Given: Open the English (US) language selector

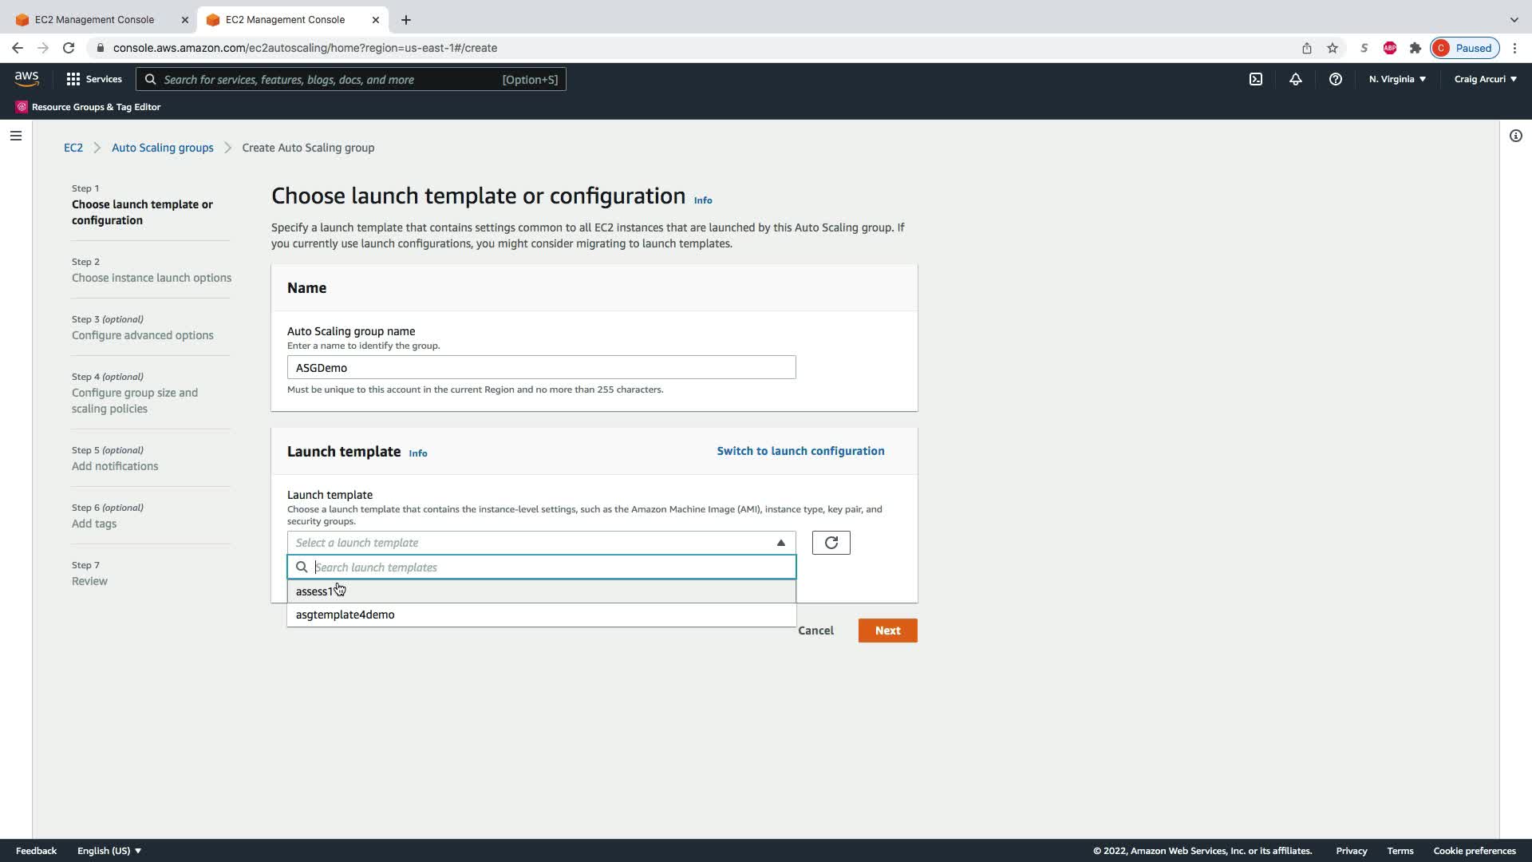Looking at the screenshot, I should [x=109, y=851].
